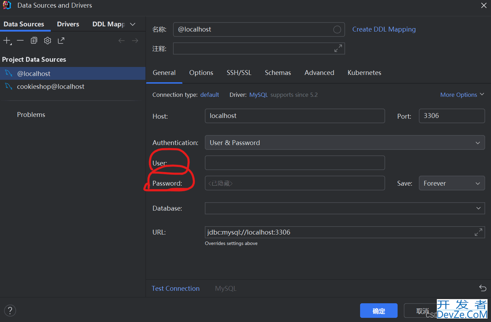The width and height of the screenshot is (491, 322).
Task: Expand the URL field editor
Action: point(478,232)
